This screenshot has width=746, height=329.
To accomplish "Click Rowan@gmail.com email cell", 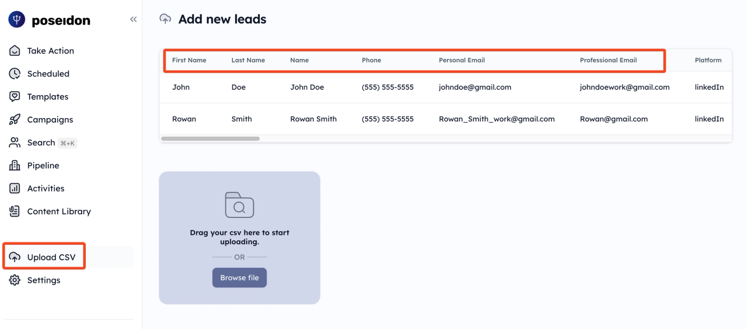I will 614,119.
